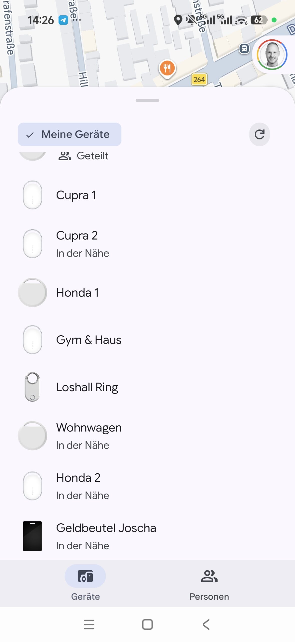Tap the refresh devices icon
This screenshot has height=642, width=295.
(x=259, y=134)
